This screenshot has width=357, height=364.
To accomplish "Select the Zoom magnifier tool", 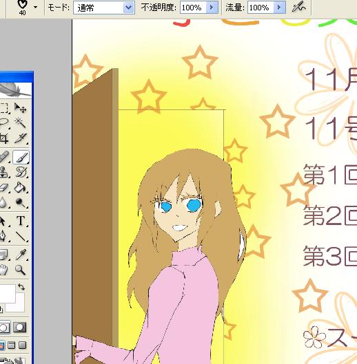I will (x=21, y=270).
